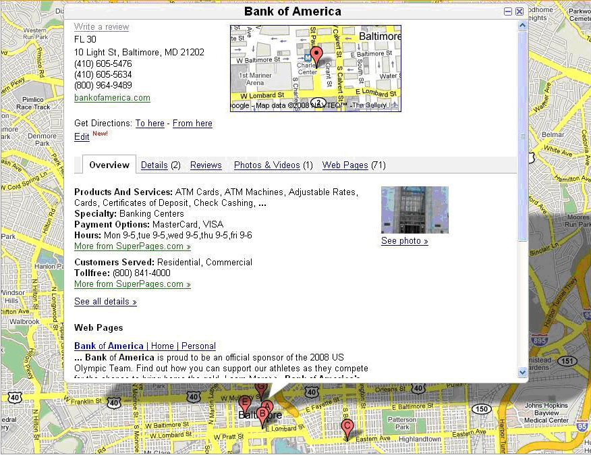This screenshot has width=591, height=455.
Task: Open the Web Pages tab
Action: [346, 165]
